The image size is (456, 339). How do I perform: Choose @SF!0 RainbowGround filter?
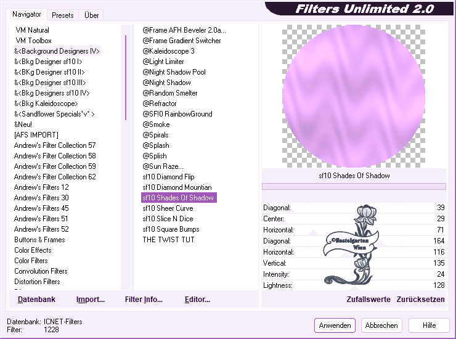coord(177,114)
